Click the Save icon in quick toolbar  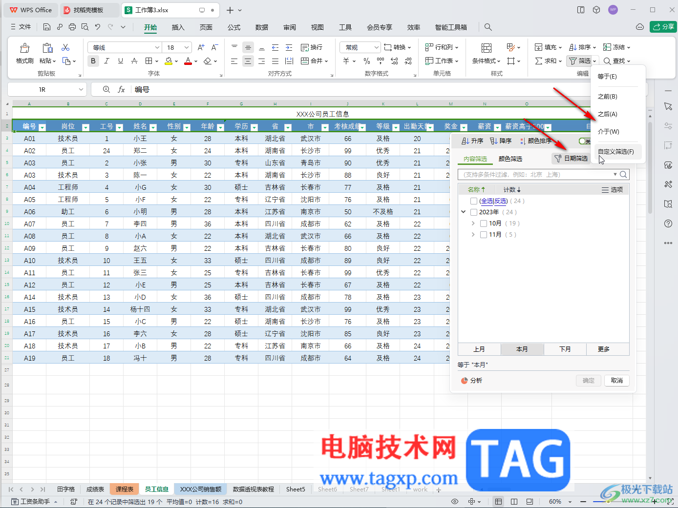click(x=47, y=27)
